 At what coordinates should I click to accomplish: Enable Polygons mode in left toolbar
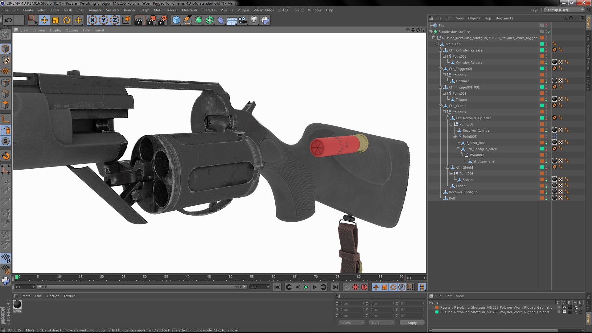pos(6,105)
